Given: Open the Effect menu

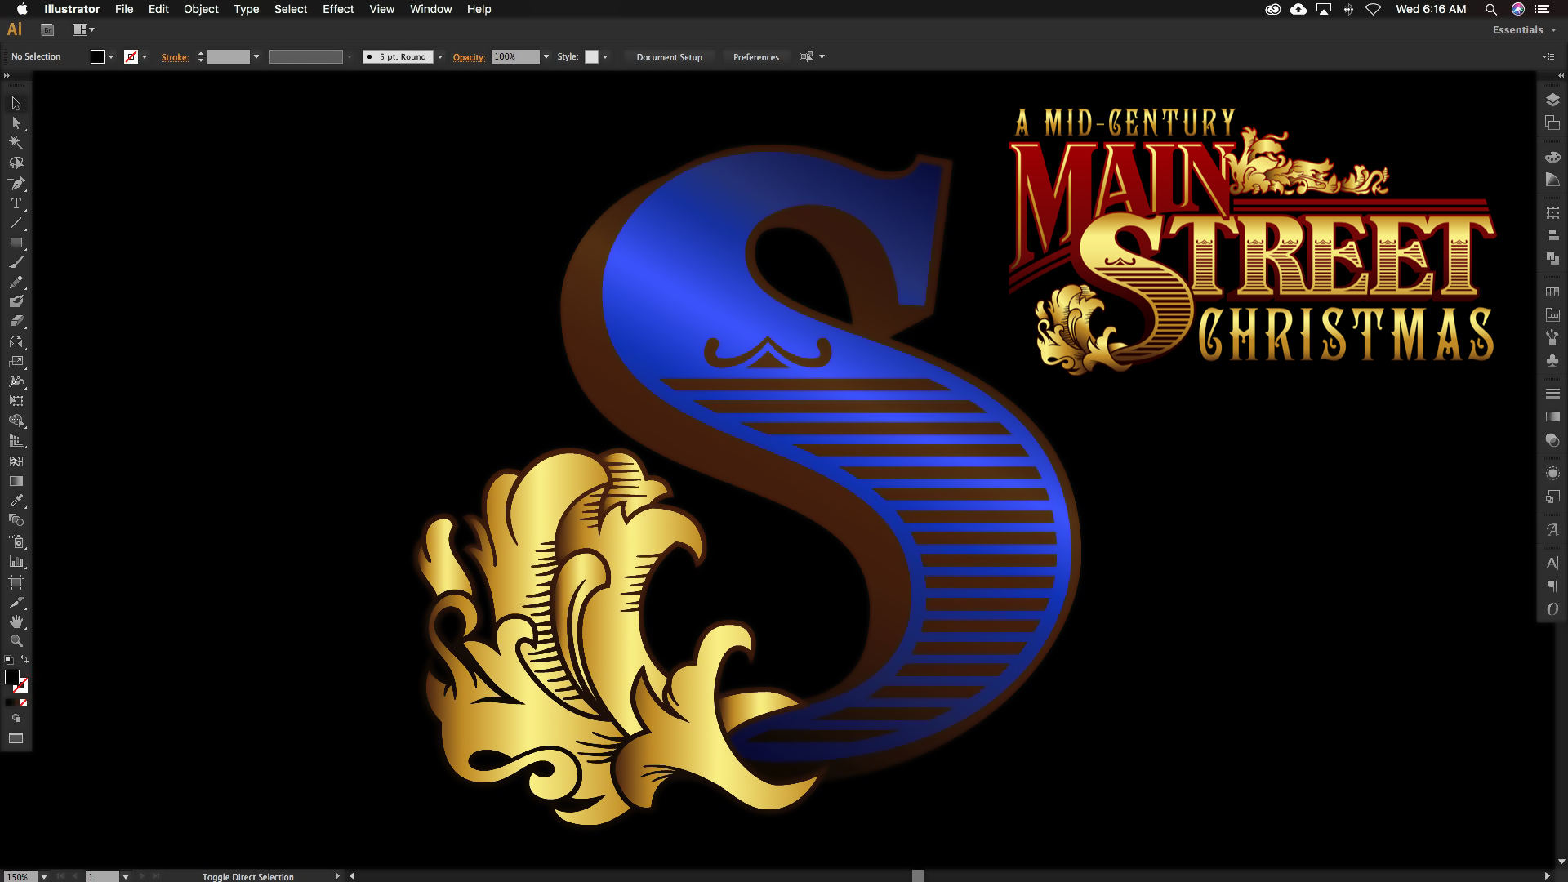Looking at the screenshot, I should [337, 9].
